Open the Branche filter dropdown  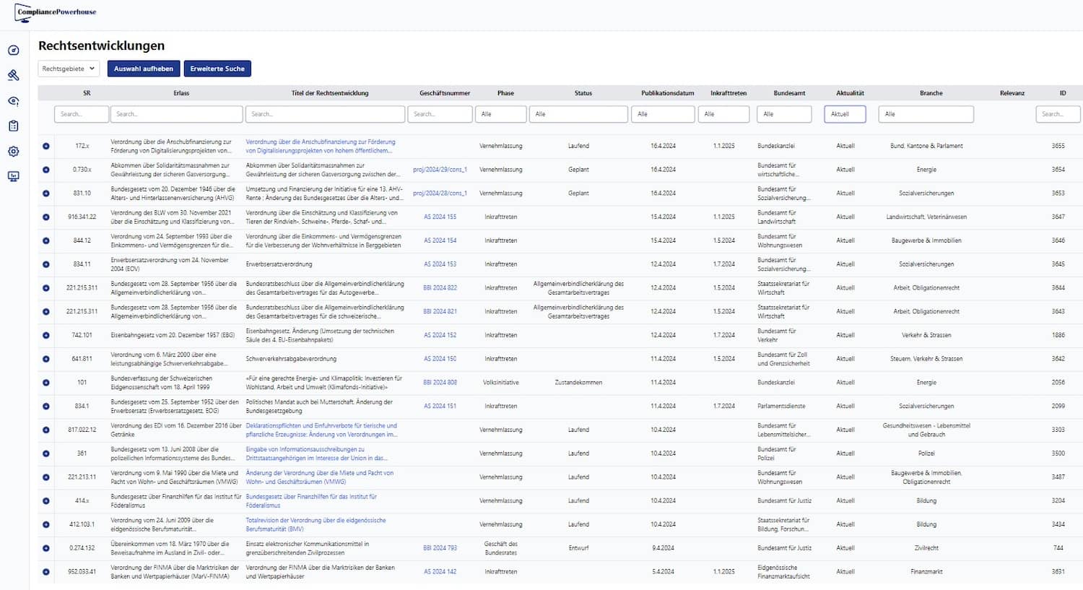point(926,114)
